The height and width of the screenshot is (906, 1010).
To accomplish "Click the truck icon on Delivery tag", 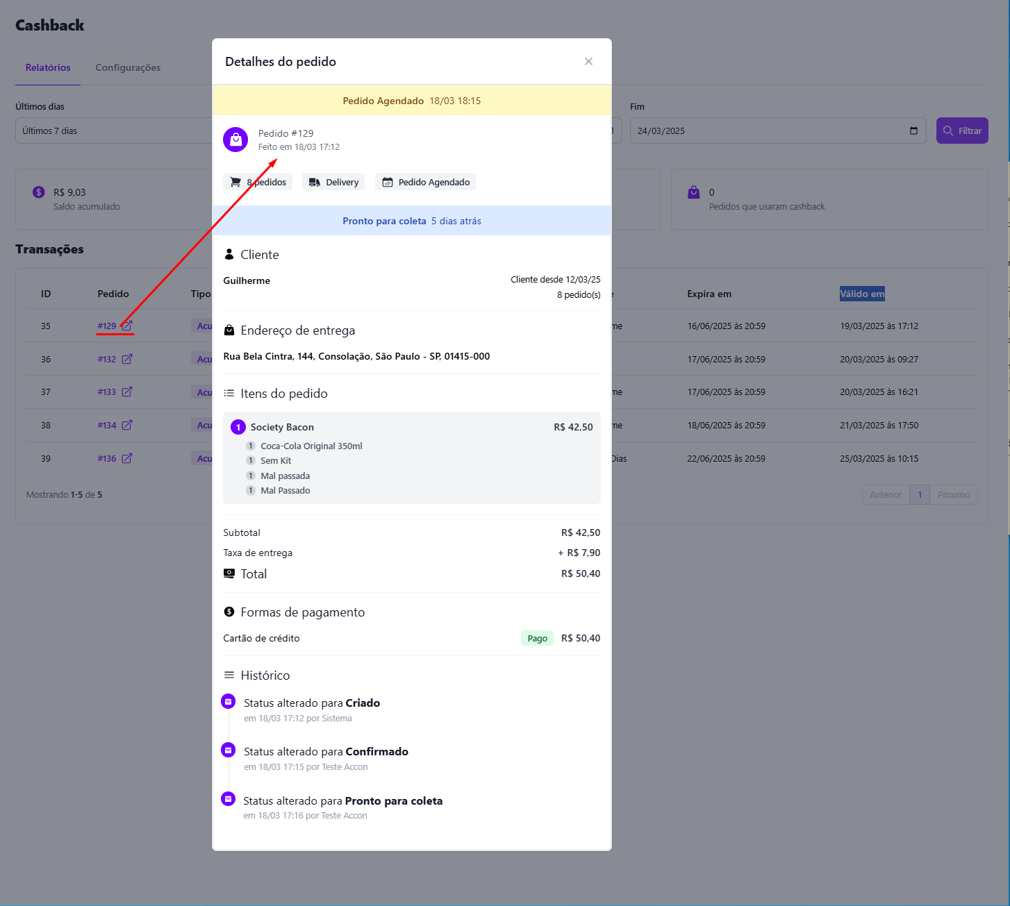I will tap(315, 183).
